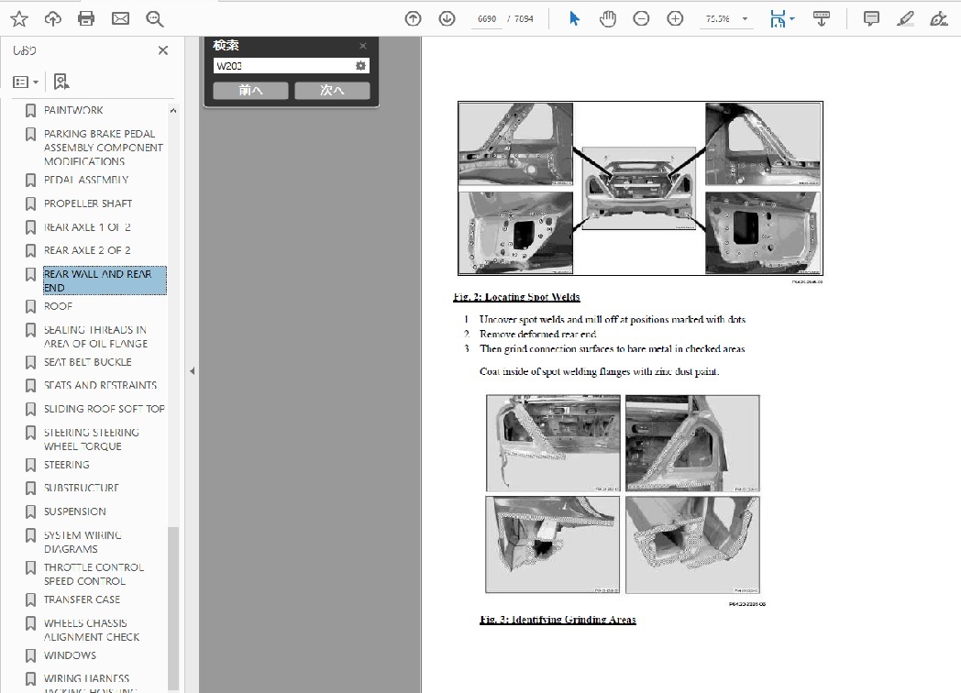
Task: Collapse the left navigation pane arrow
Action: pos(192,370)
